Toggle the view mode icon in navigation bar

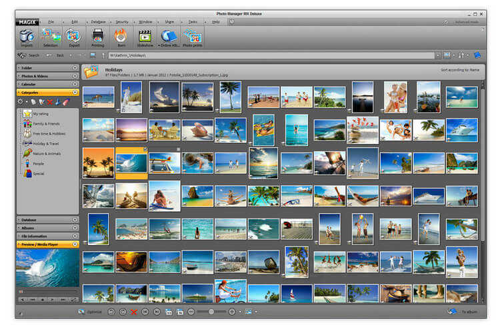[x=447, y=55]
